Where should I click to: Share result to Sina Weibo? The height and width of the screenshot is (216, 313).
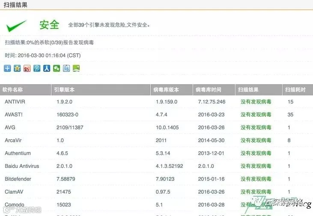point(27,68)
